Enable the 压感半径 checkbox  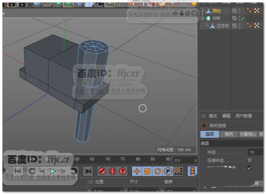click(250, 160)
